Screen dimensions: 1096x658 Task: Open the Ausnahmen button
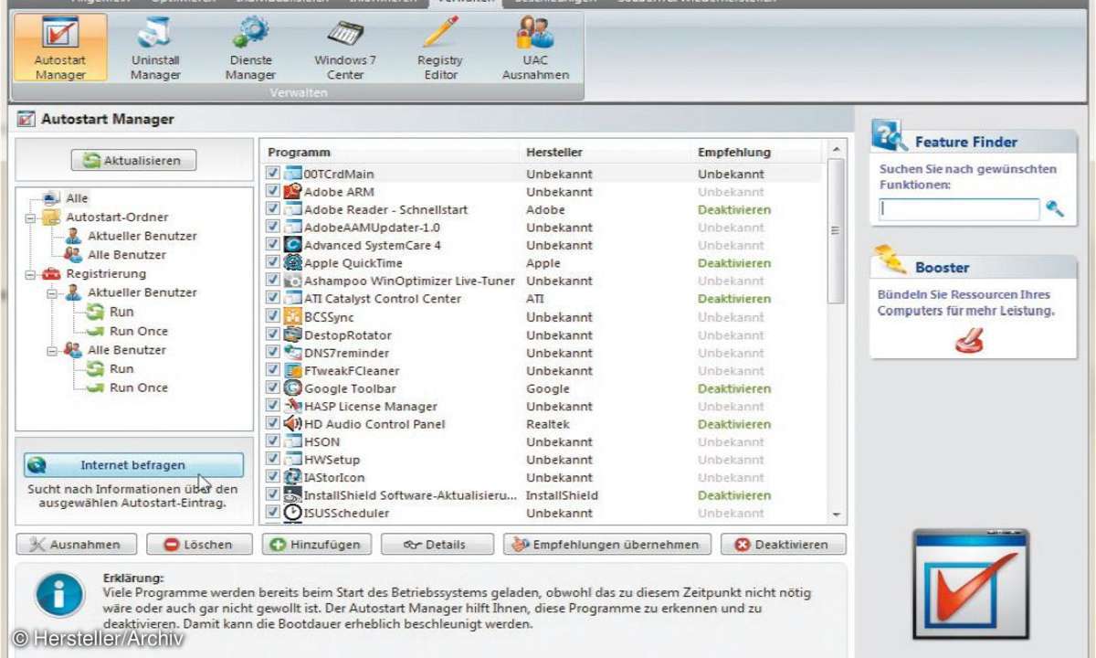[x=77, y=545]
